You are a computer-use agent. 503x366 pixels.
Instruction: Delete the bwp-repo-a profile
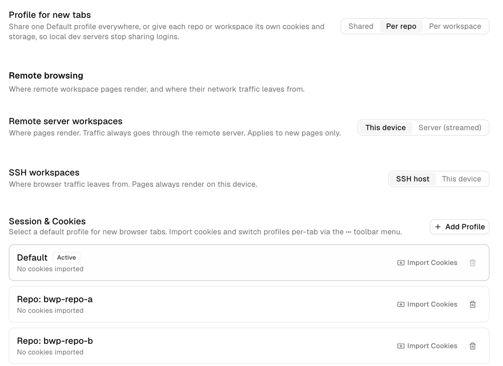(472, 304)
